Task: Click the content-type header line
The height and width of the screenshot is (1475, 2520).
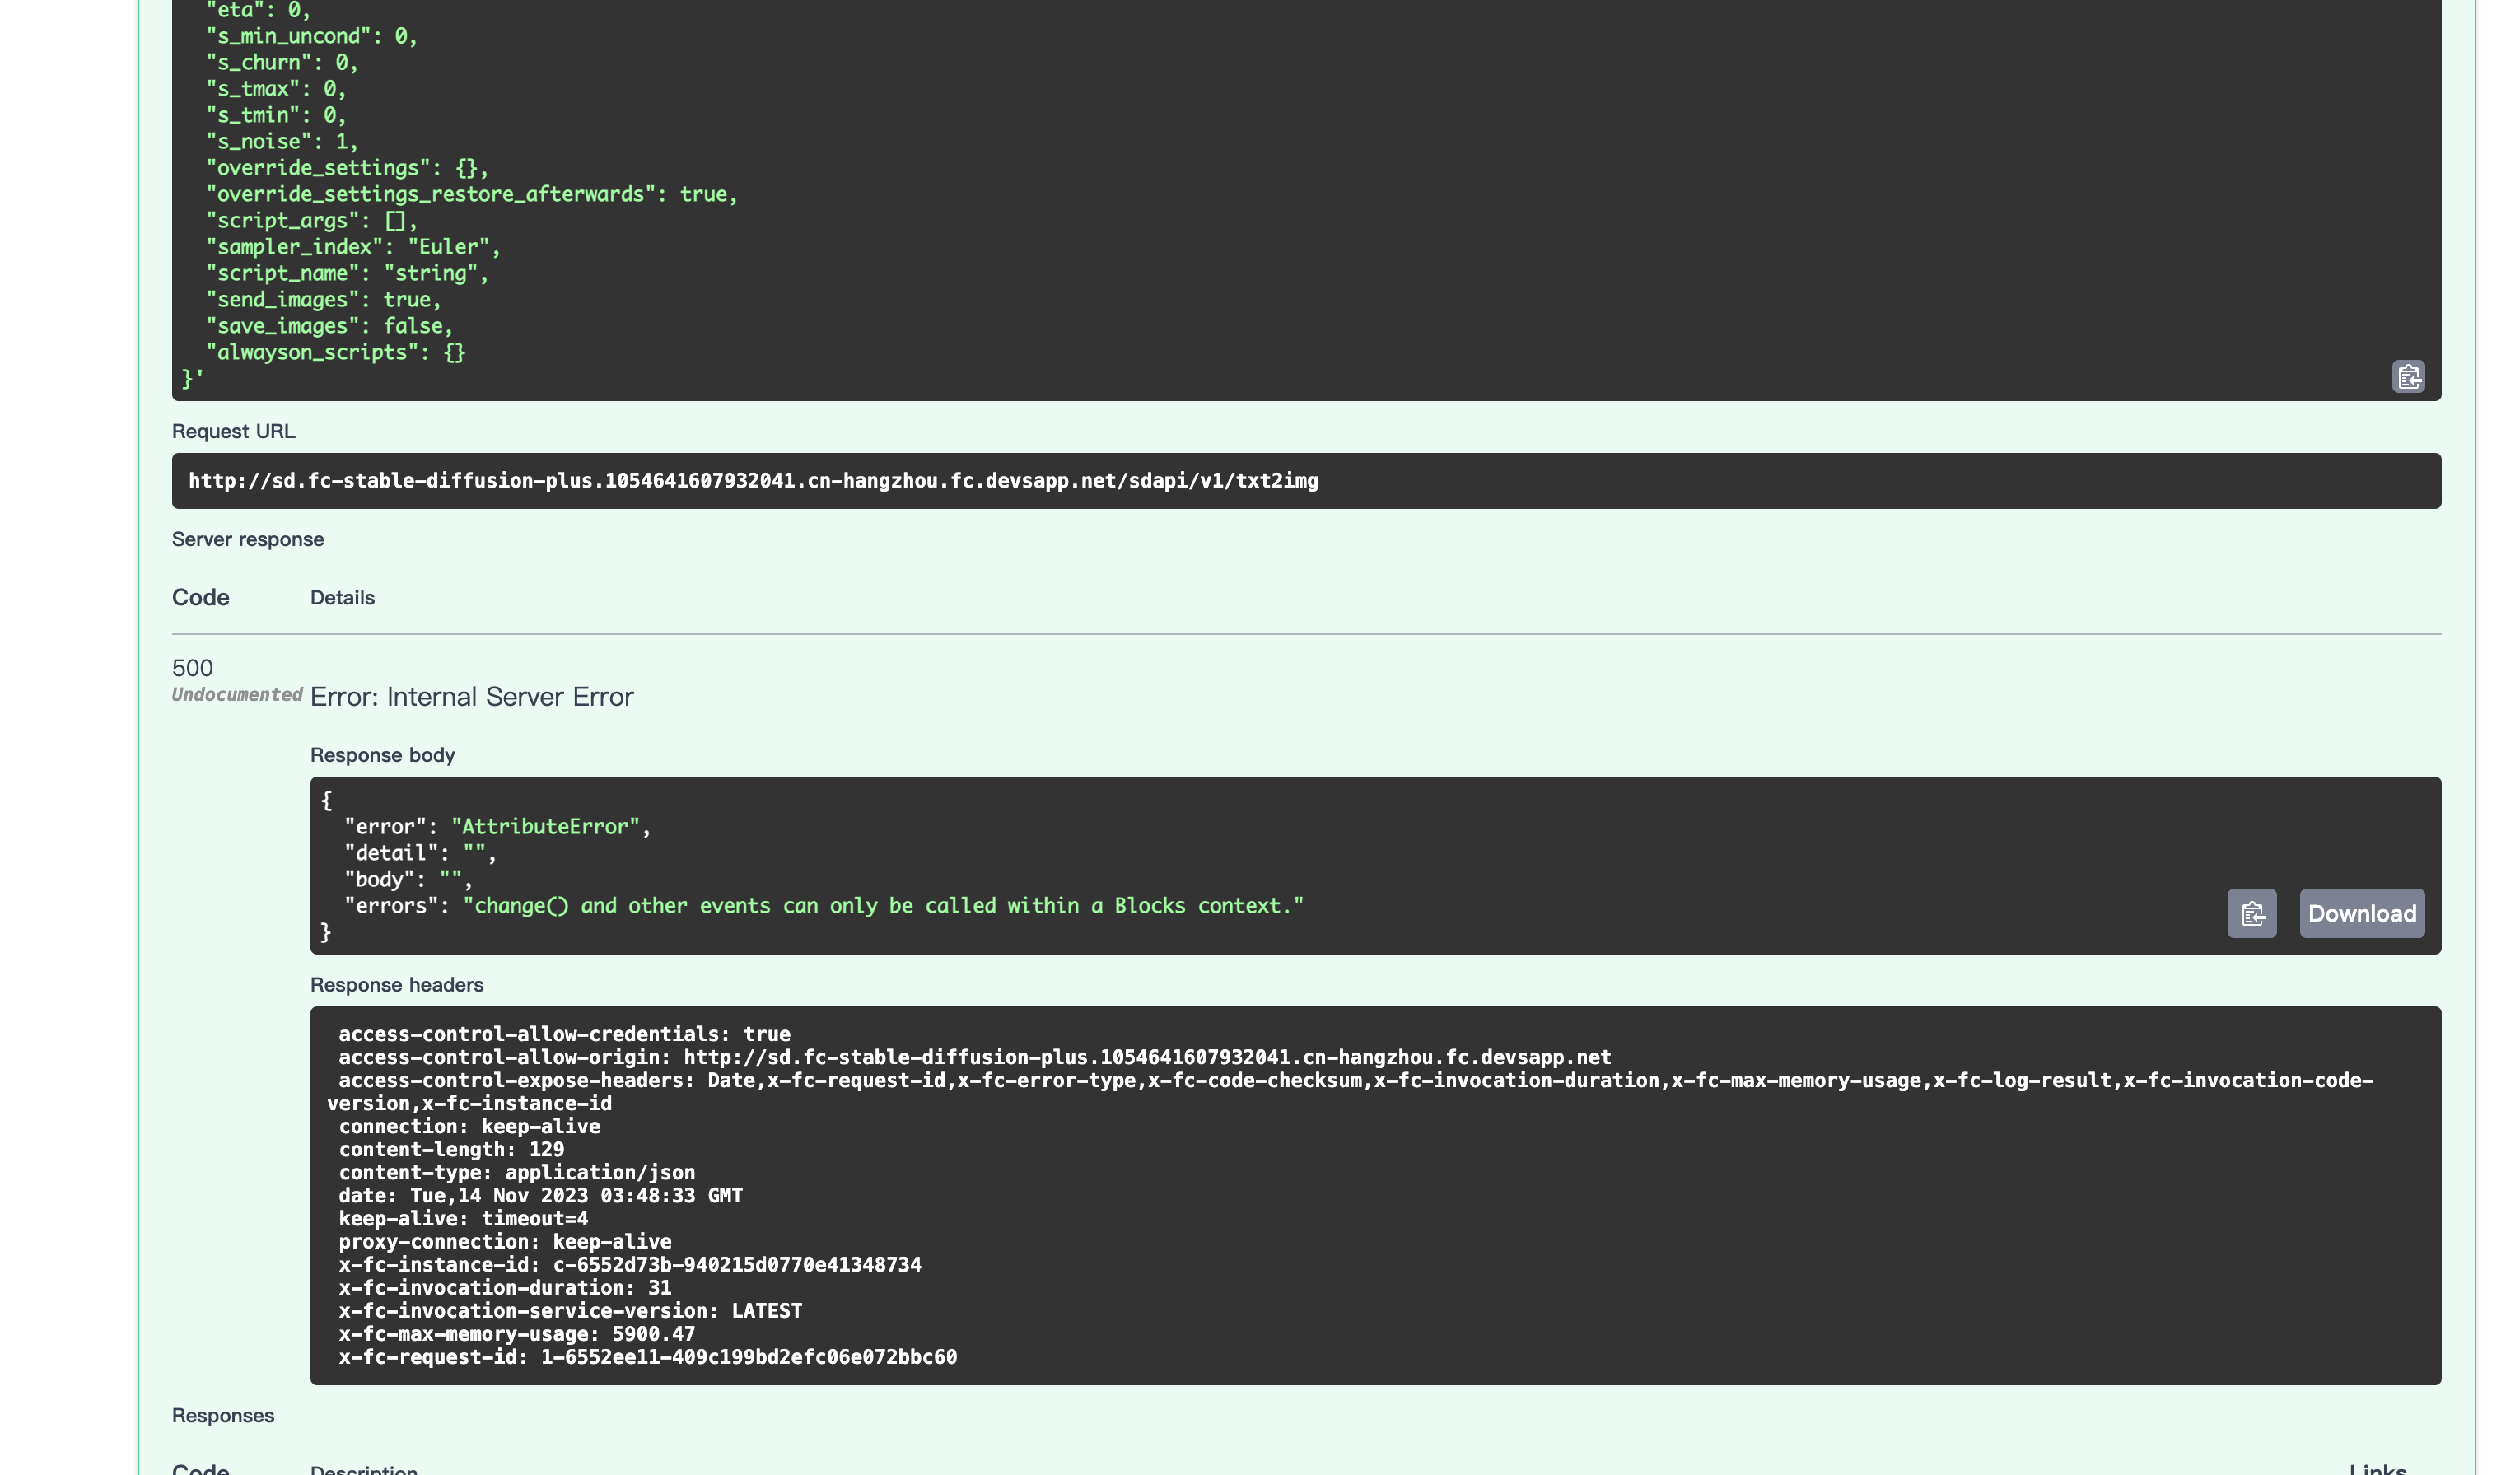Action: (x=516, y=1173)
